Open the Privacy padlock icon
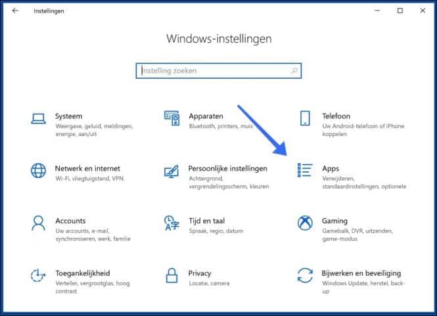437x316 pixels. tap(172, 275)
